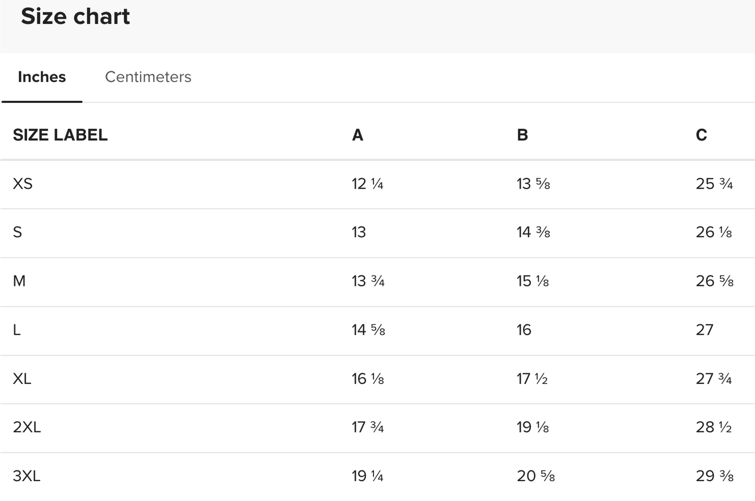Click the 17 ½ value for XL
755x501 pixels.
coord(532,378)
